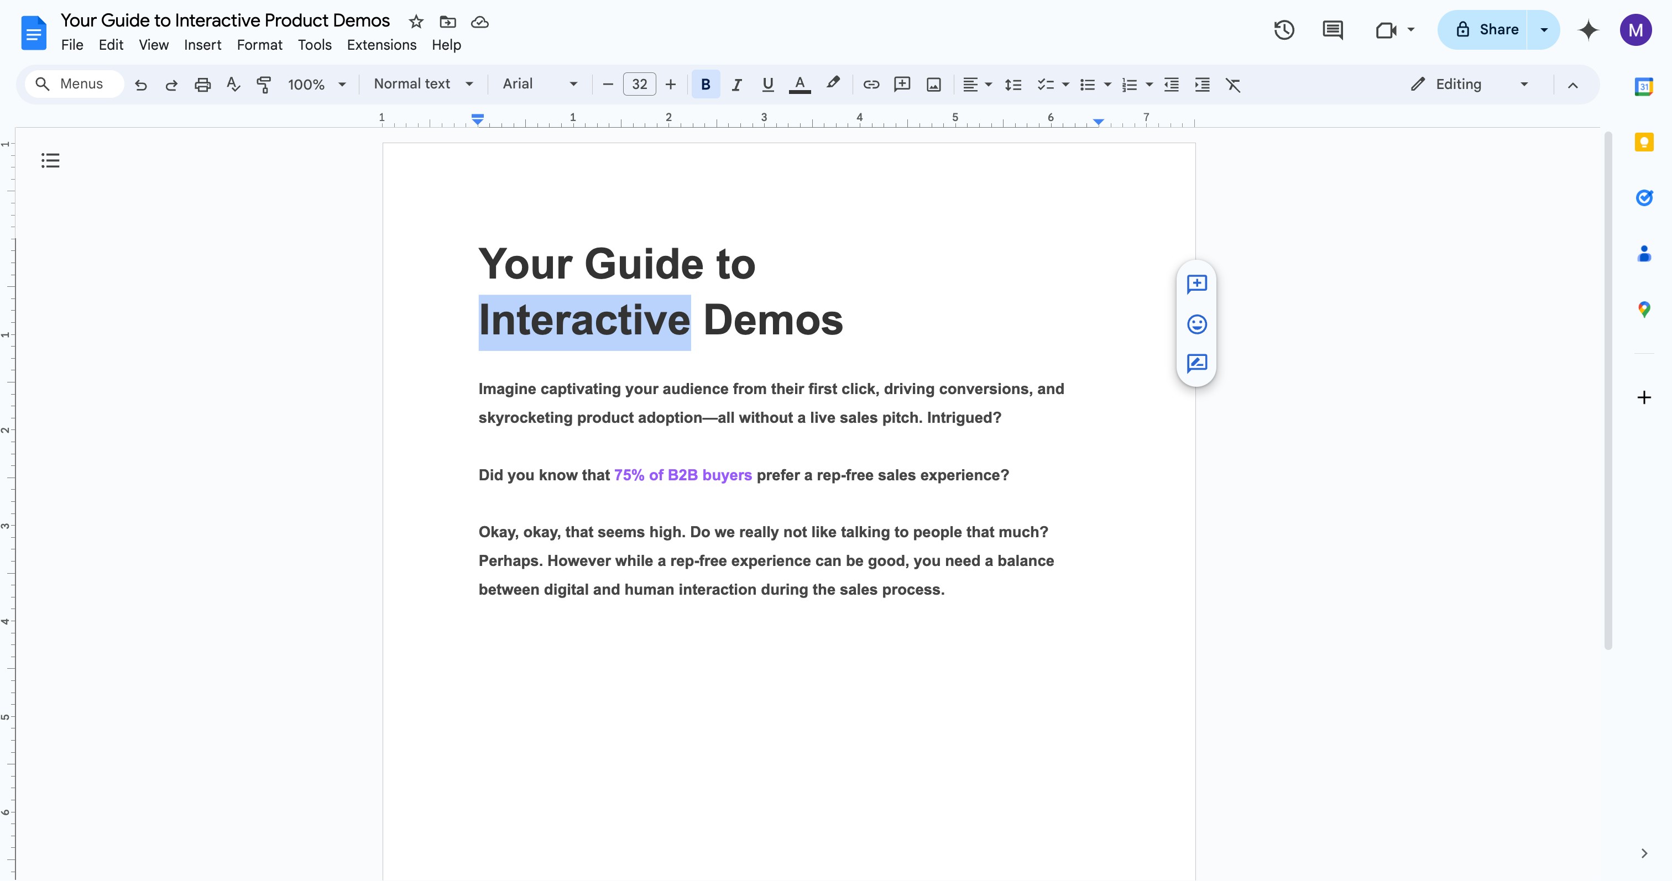Star this document

coord(416,22)
